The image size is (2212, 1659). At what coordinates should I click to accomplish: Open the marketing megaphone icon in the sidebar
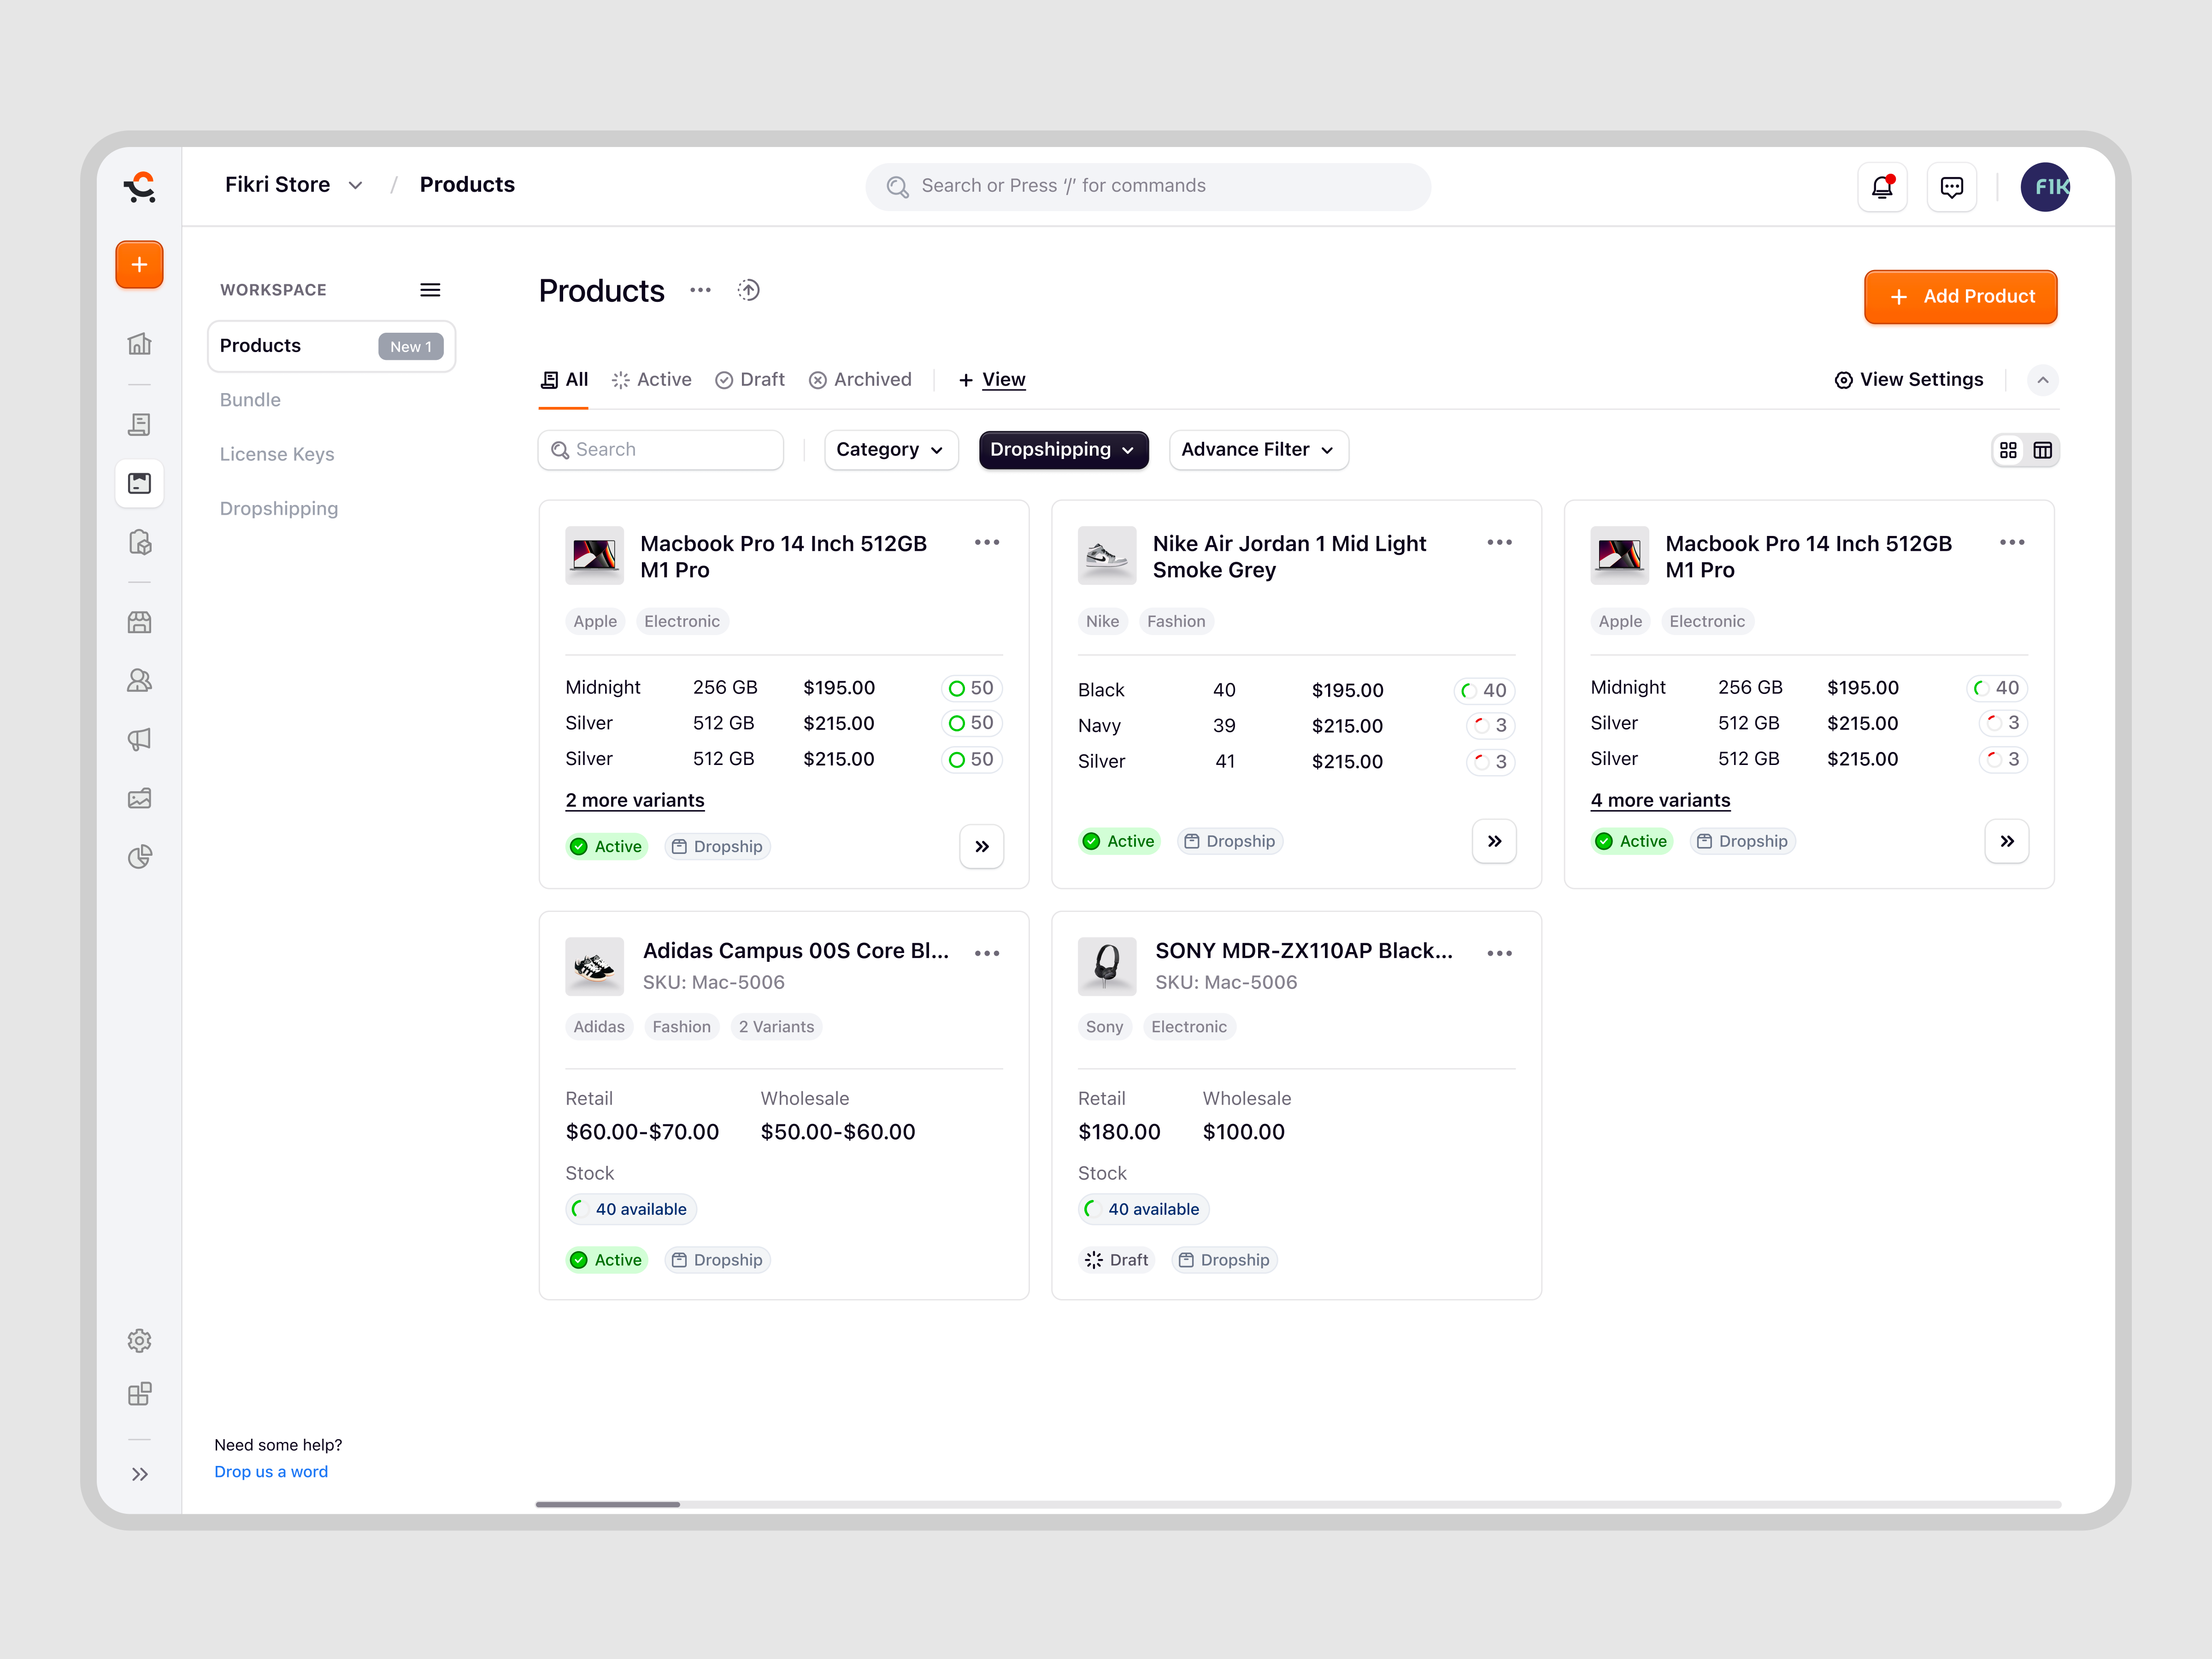[139, 740]
